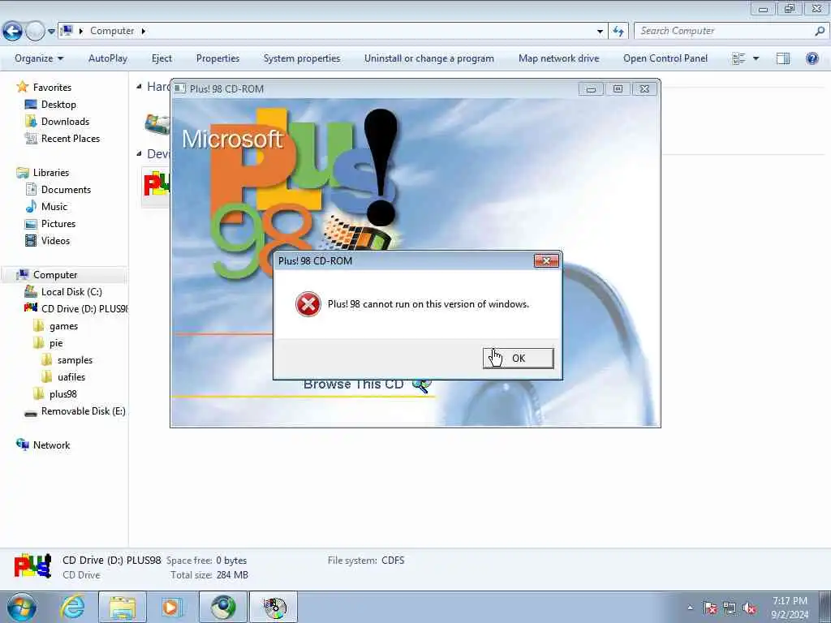Open the Documents library

(x=66, y=190)
